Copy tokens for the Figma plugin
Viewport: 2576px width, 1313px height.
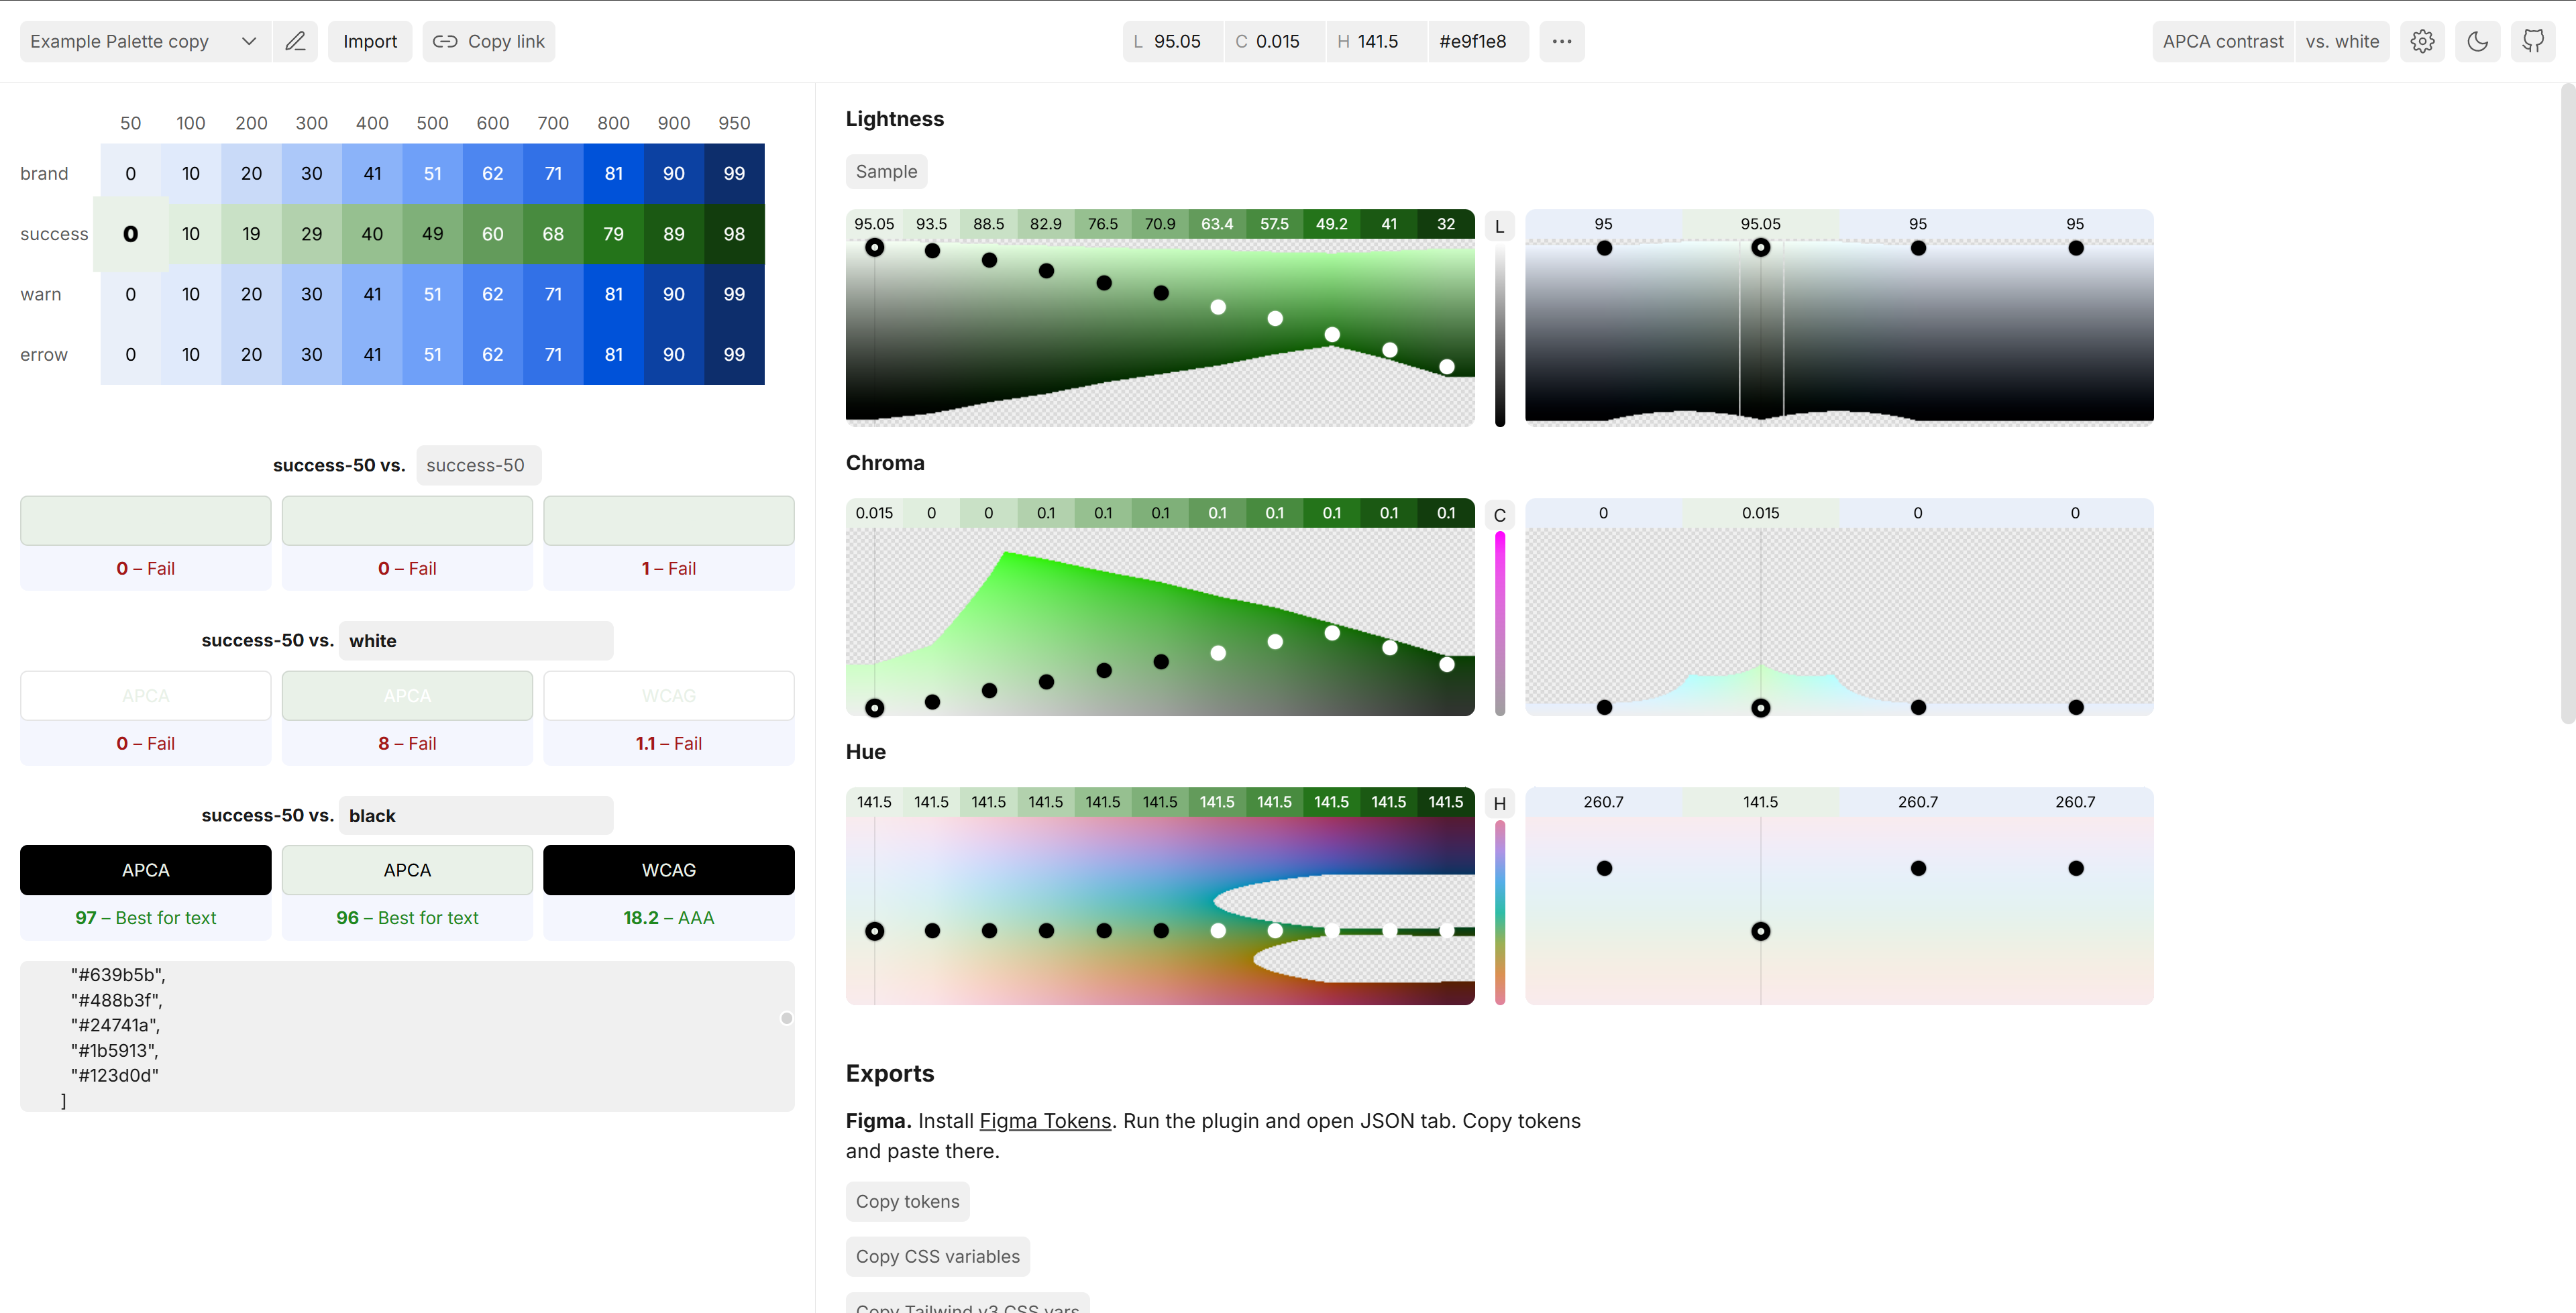(906, 1201)
